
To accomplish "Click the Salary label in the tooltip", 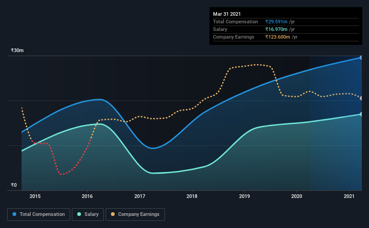I will pos(220,29).
